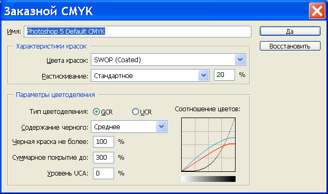This screenshot has width=328, height=194.
Task: Click the Цвета красок label
Action: (67, 61)
